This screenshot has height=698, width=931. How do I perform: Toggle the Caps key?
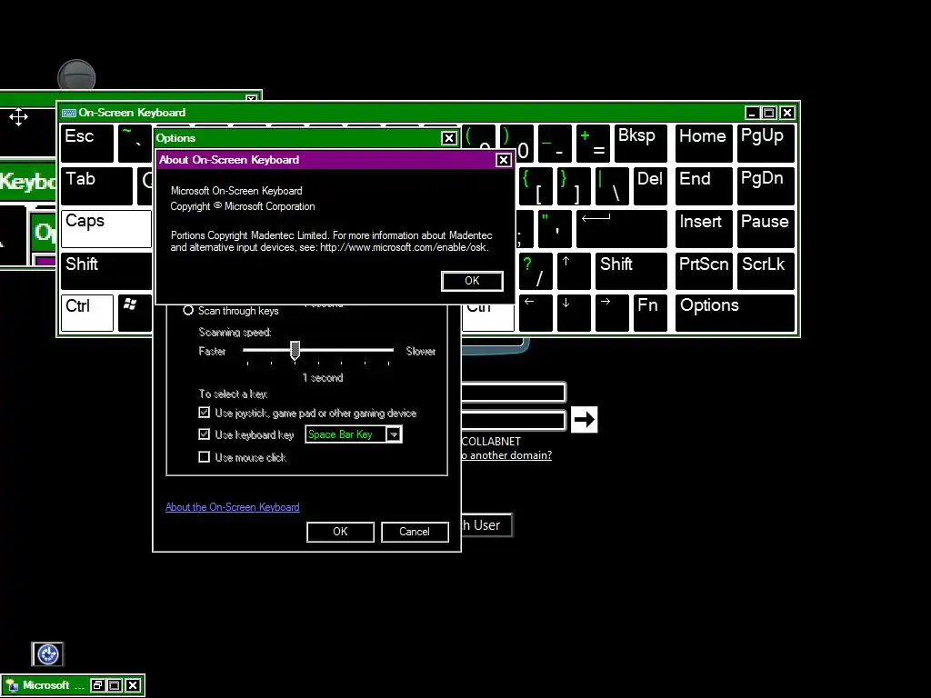click(x=106, y=228)
